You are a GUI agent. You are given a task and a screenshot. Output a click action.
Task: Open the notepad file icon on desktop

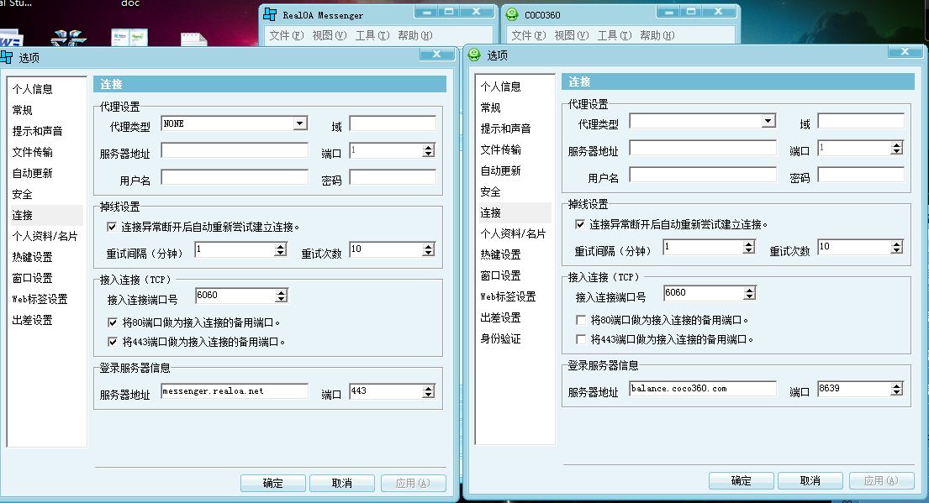click(193, 39)
